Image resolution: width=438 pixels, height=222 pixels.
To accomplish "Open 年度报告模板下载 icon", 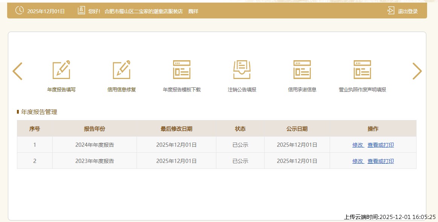I will click(182, 70).
